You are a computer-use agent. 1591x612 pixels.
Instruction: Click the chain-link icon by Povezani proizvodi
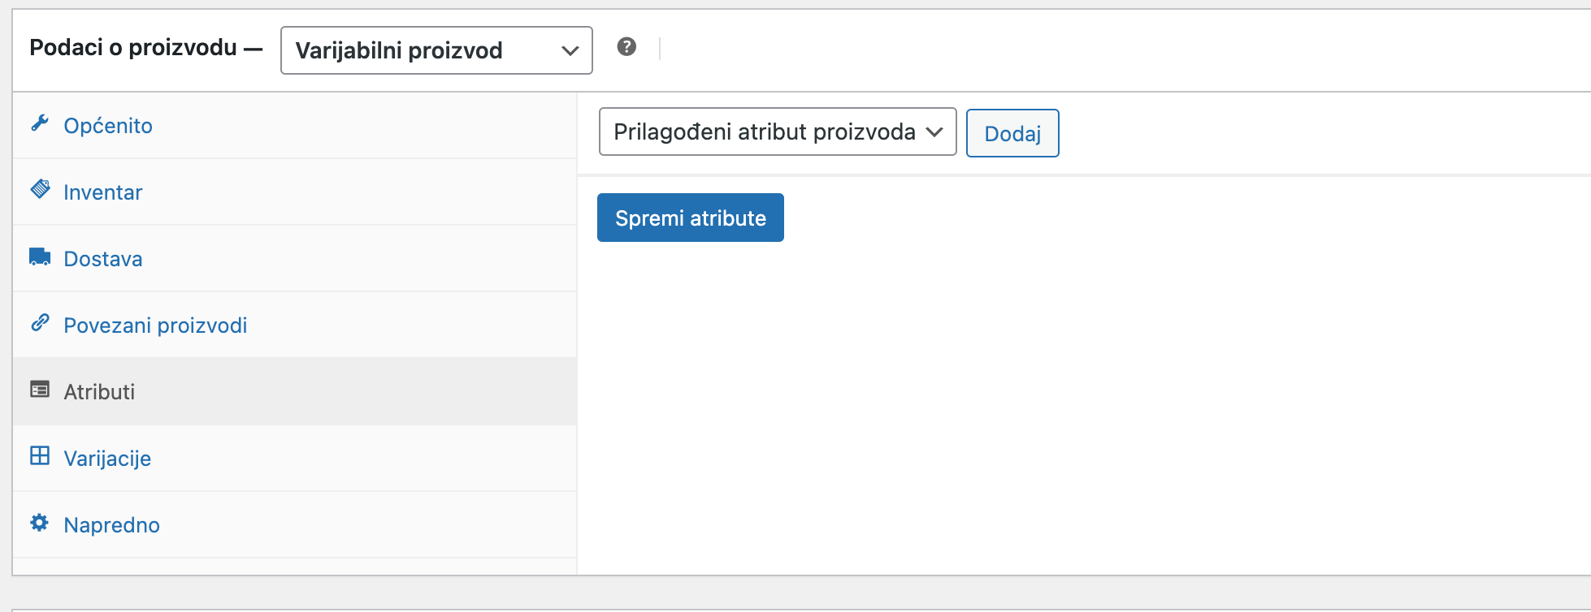[x=40, y=324]
